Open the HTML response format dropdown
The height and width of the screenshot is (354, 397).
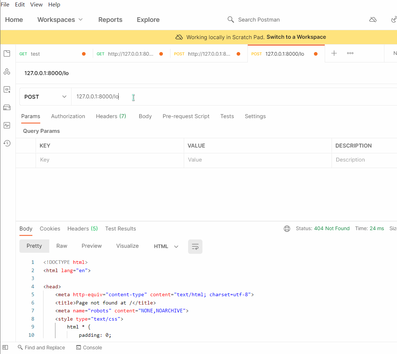[166, 246]
